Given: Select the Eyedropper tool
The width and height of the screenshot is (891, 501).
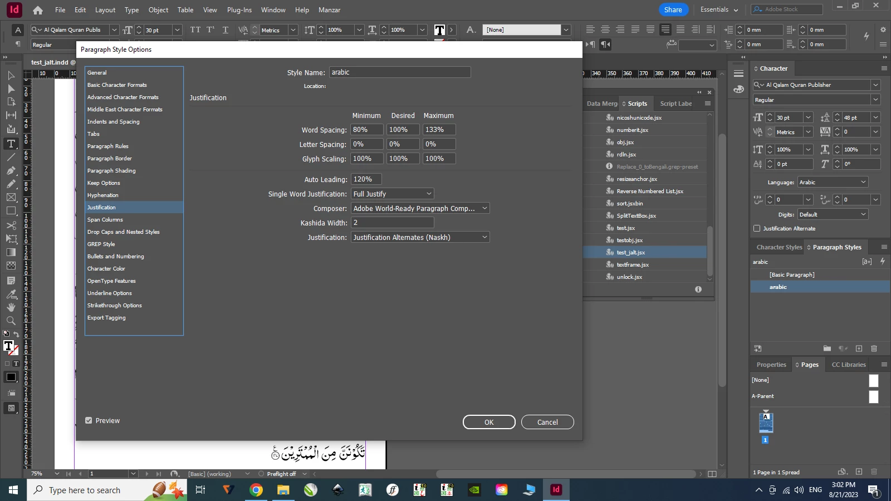Looking at the screenshot, I should 11,294.
